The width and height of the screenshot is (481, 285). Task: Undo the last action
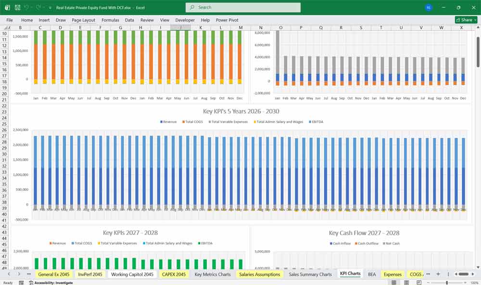coord(27,7)
